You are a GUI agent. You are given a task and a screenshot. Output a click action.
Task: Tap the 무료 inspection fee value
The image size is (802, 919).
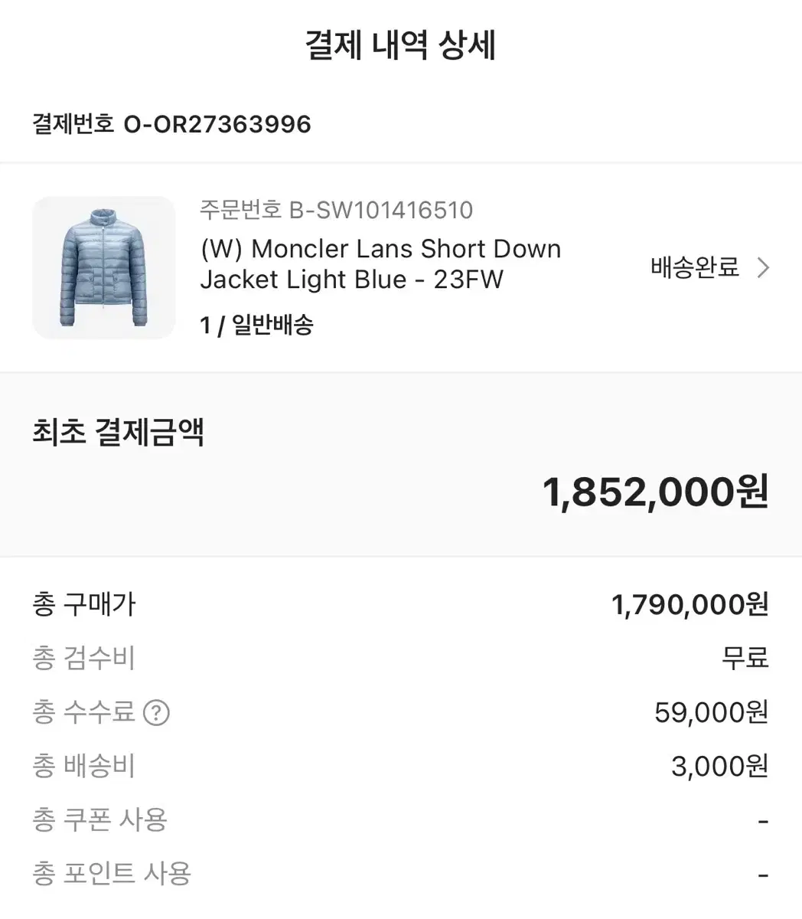(x=745, y=659)
